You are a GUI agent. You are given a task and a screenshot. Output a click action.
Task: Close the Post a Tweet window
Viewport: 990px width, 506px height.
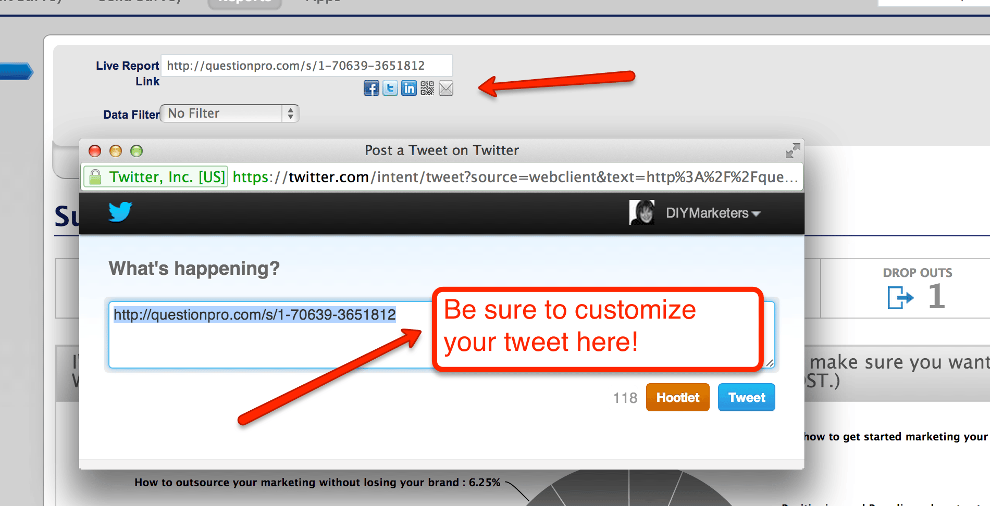(x=95, y=151)
